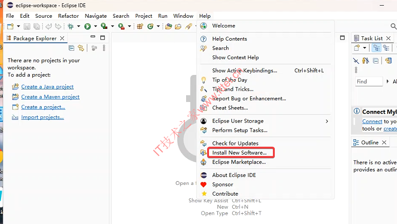The image size is (397, 224).
Task: Toggle Link with Editor in Package Explorer
Action: [x=81, y=48]
